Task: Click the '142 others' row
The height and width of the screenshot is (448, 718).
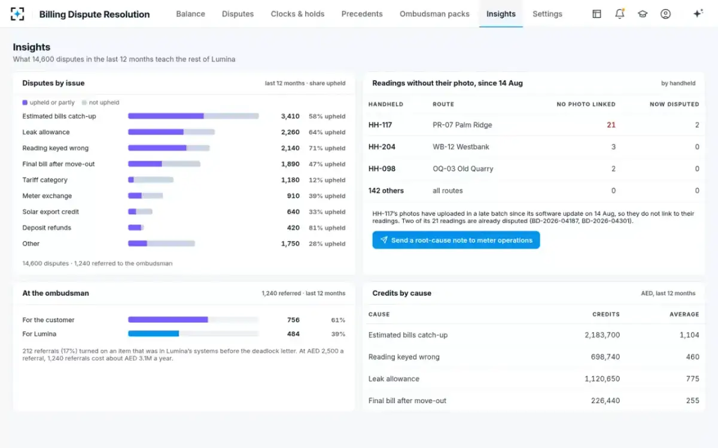Action: coord(534,191)
